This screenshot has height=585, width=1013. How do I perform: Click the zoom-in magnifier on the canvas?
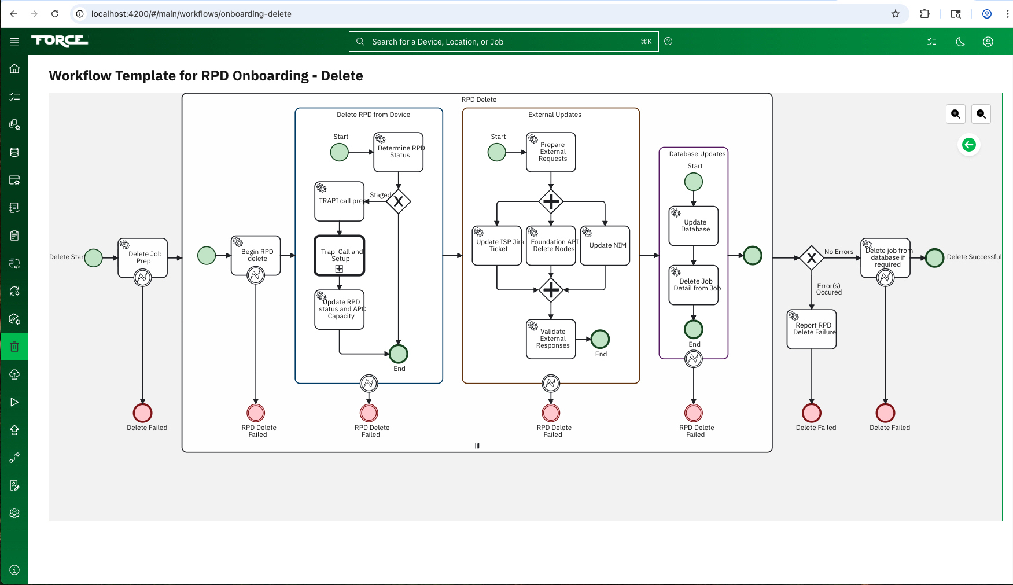click(x=955, y=114)
